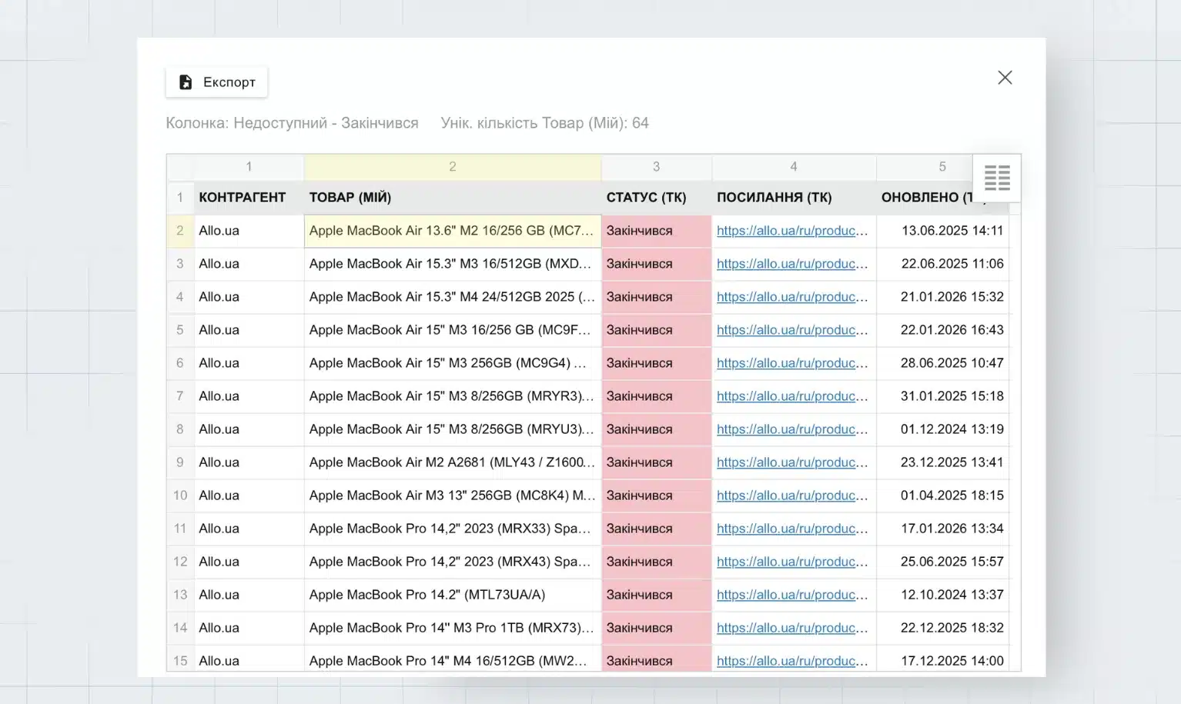Click the СТАТУС (ТК) column header
Screen dimensions: 1181x704
click(646, 198)
